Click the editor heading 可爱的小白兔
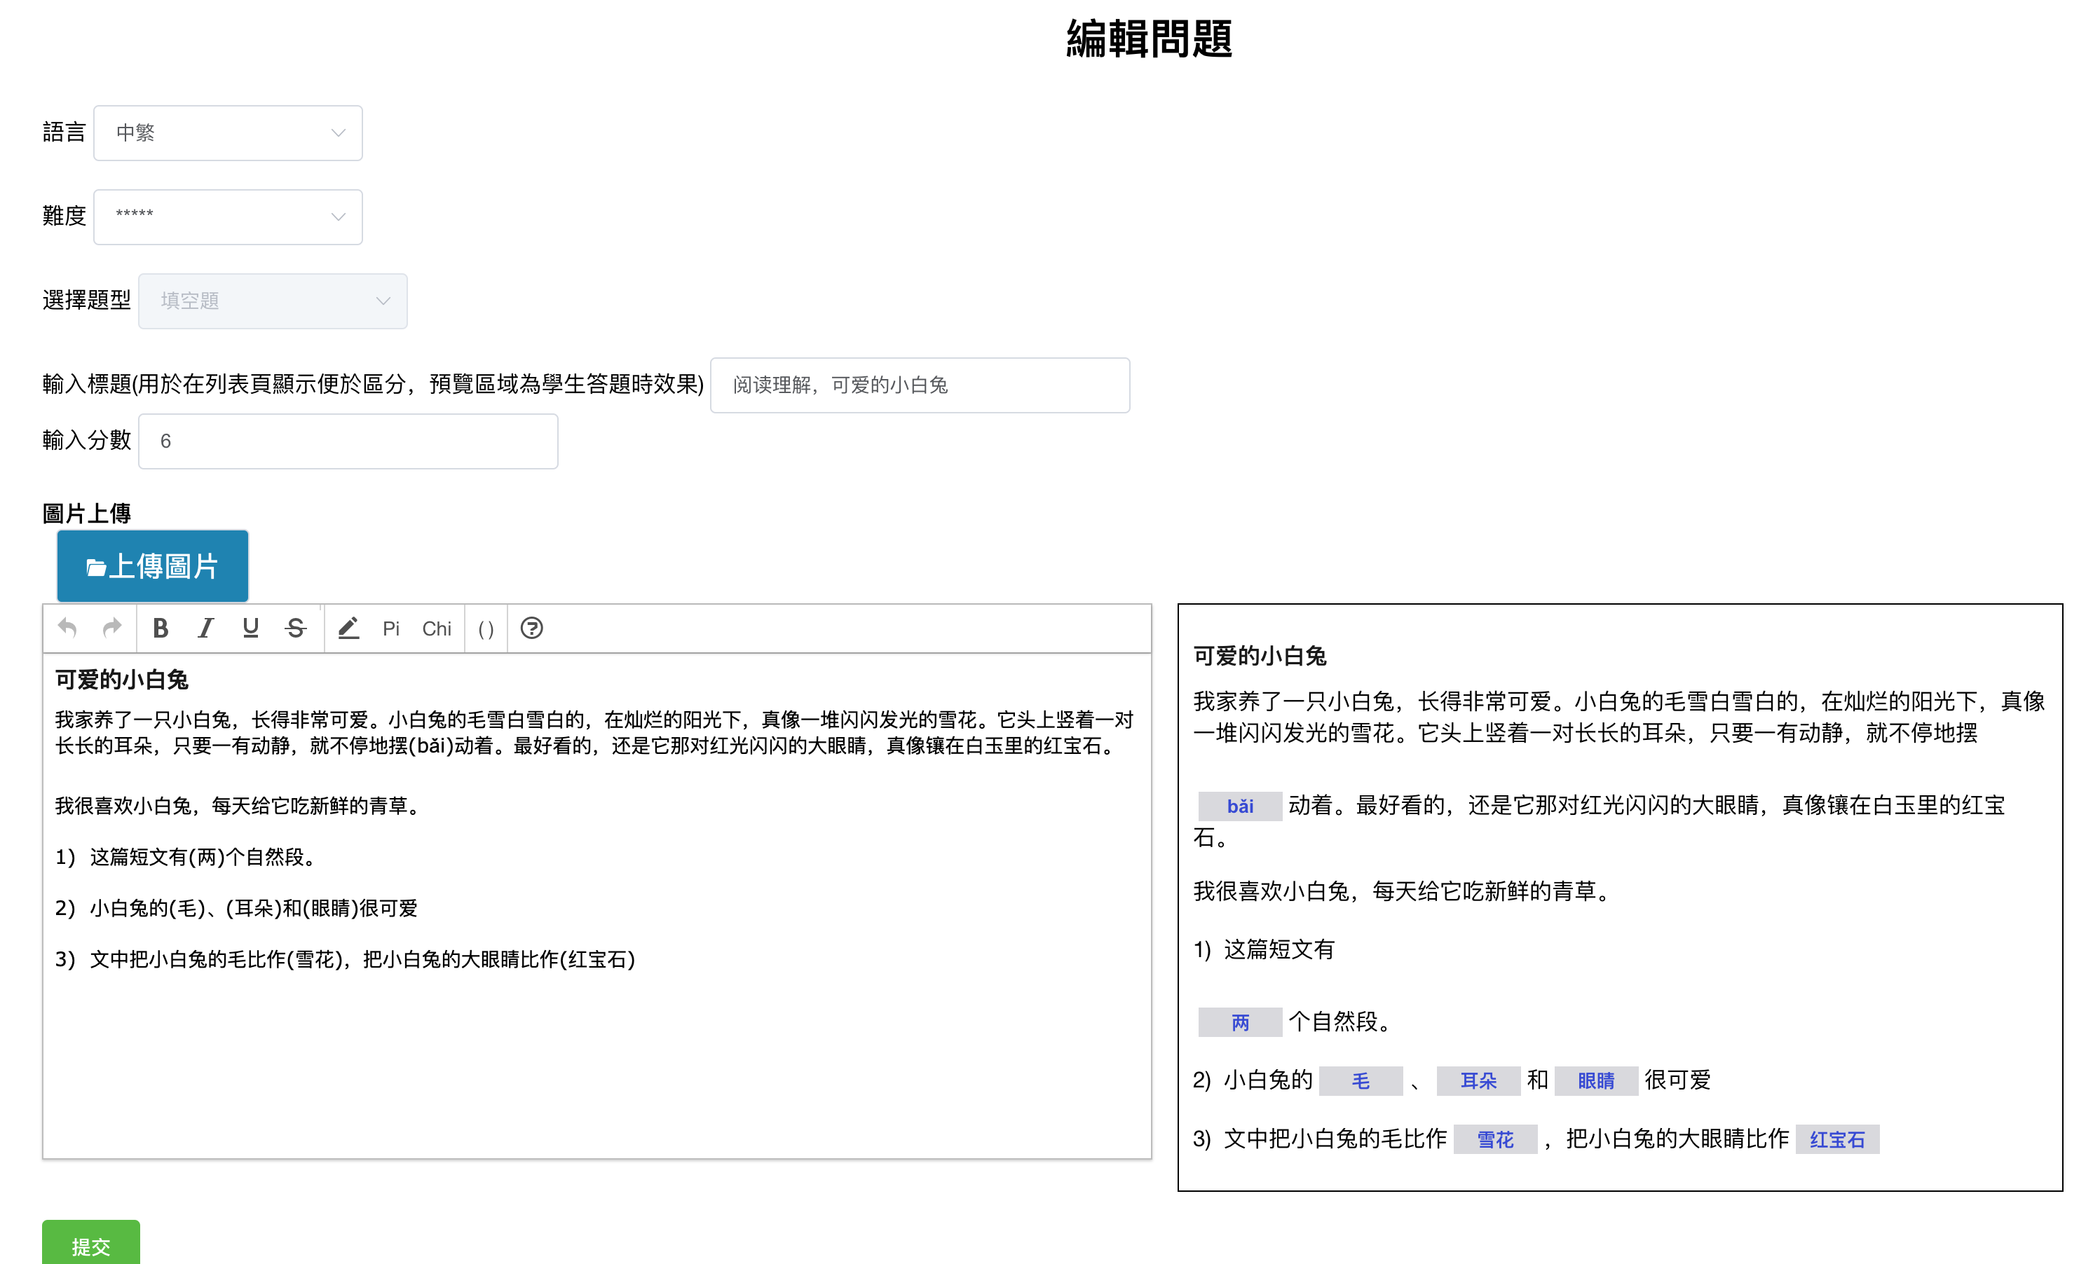Viewport: 2093px width, 1264px height. [x=121, y=680]
